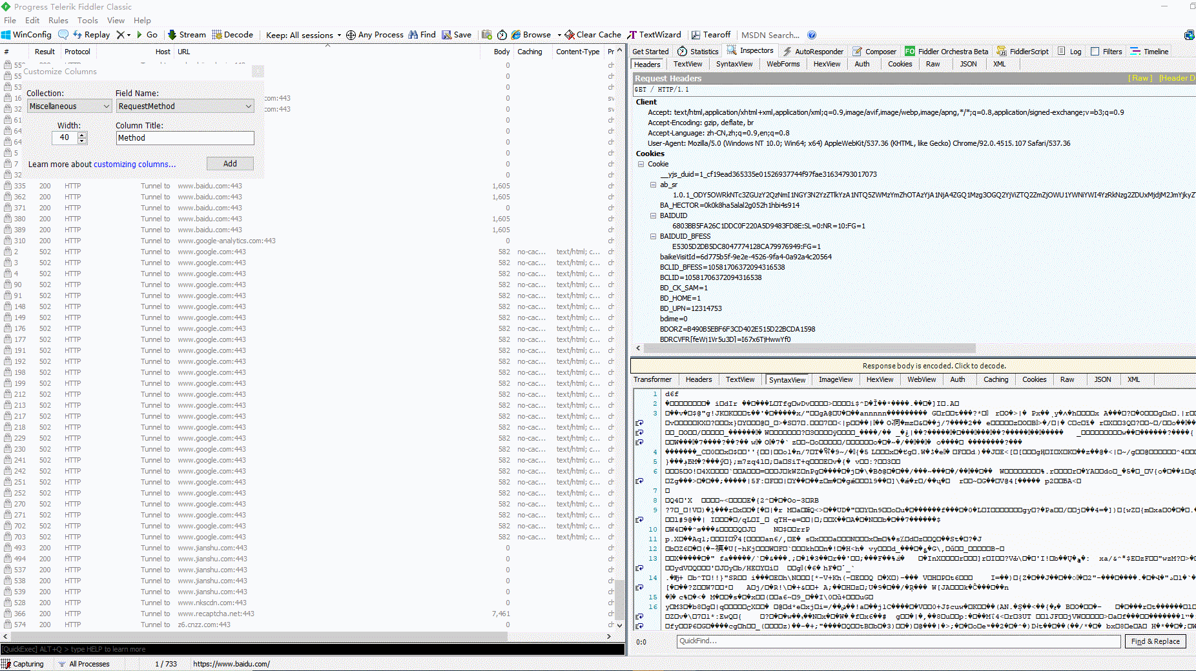Select the request WebForms inspector tab
The image size is (1196, 671).
[x=783, y=64]
